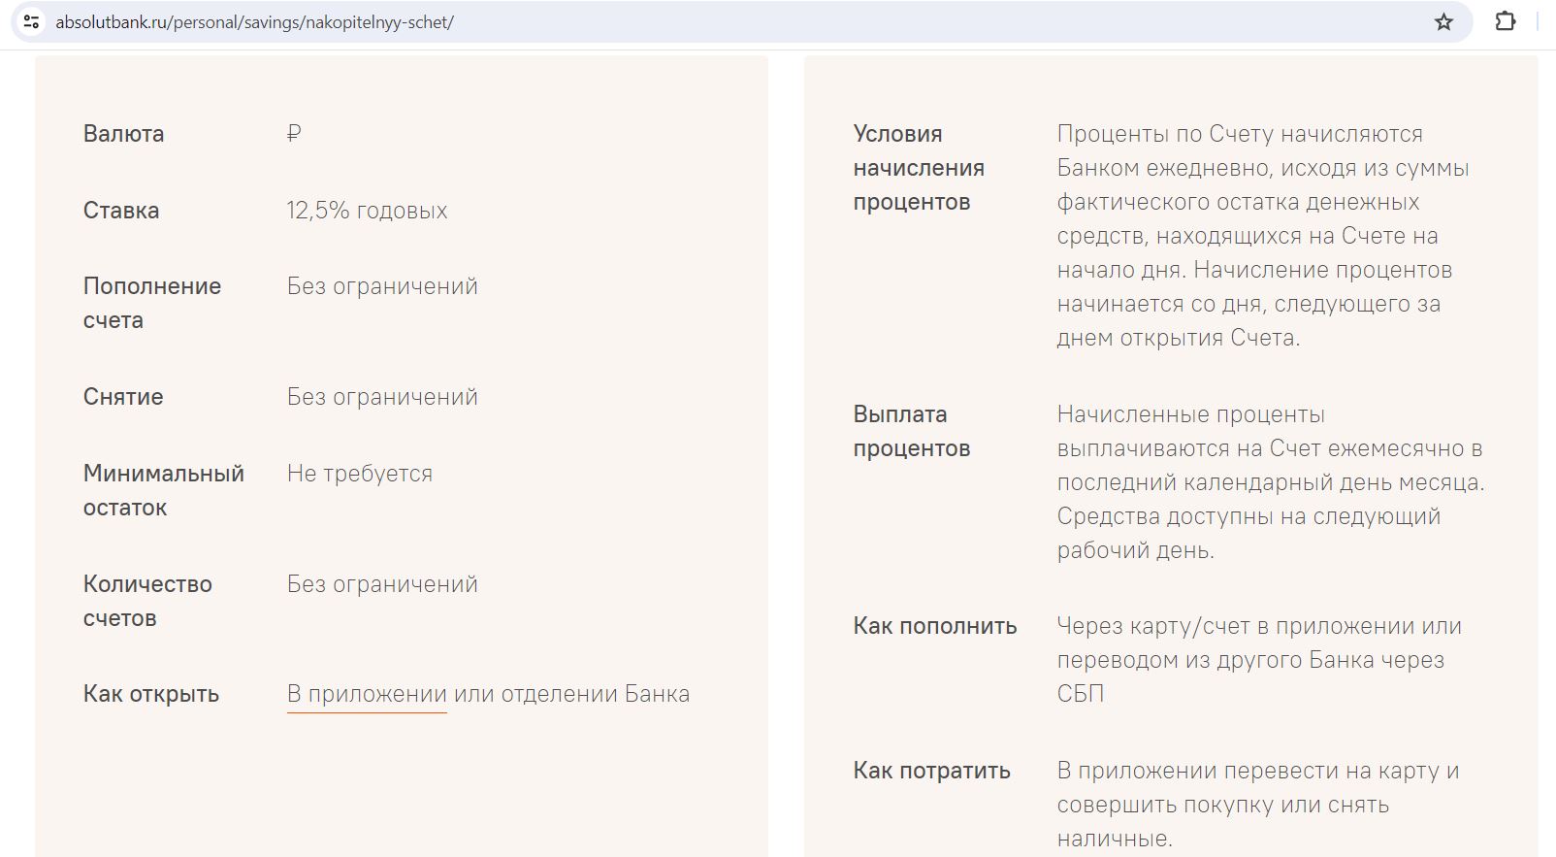Image resolution: width=1556 pixels, height=857 pixels.
Task: Select the 'Как пополнить' heading
Action: (x=934, y=626)
